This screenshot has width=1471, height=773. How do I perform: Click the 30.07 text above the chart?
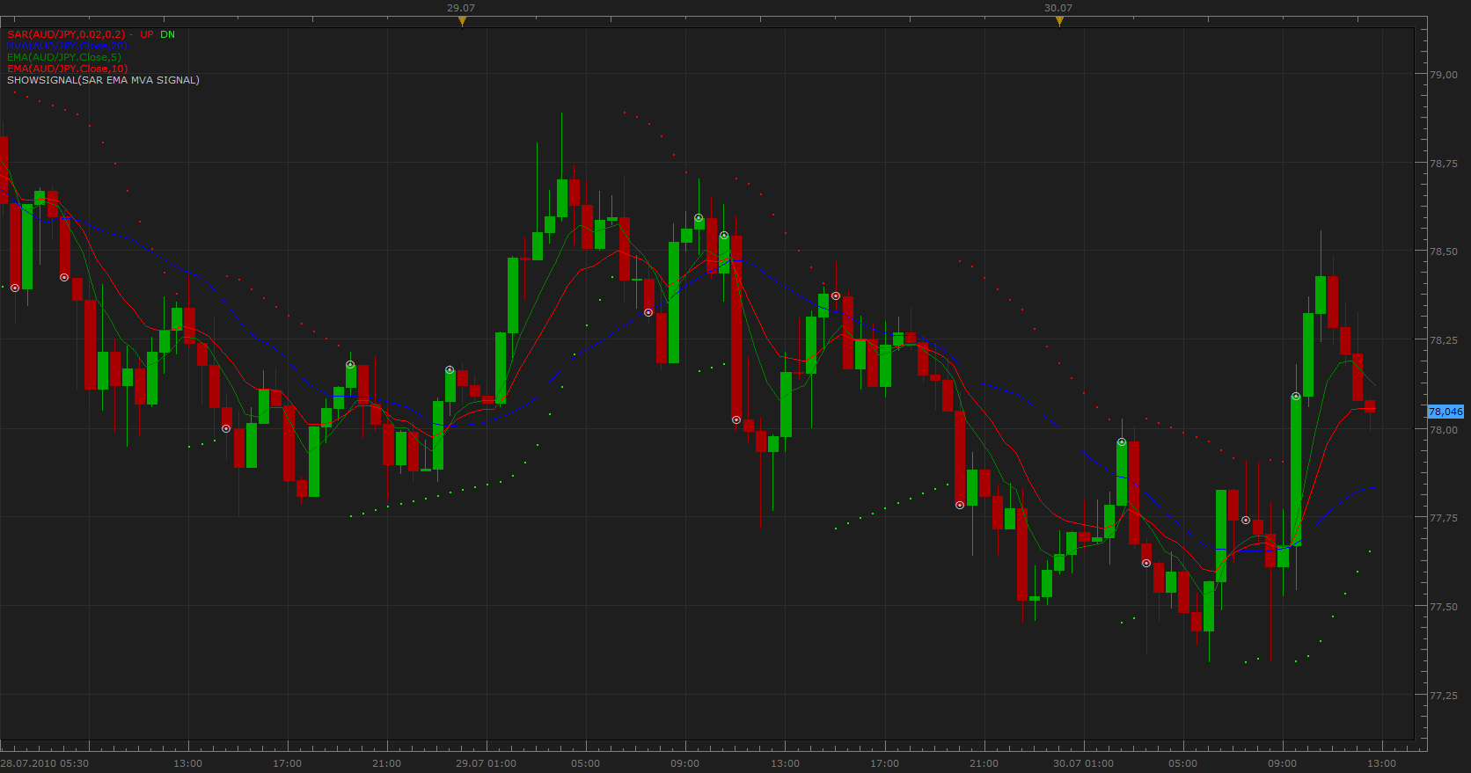pos(1058,8)
